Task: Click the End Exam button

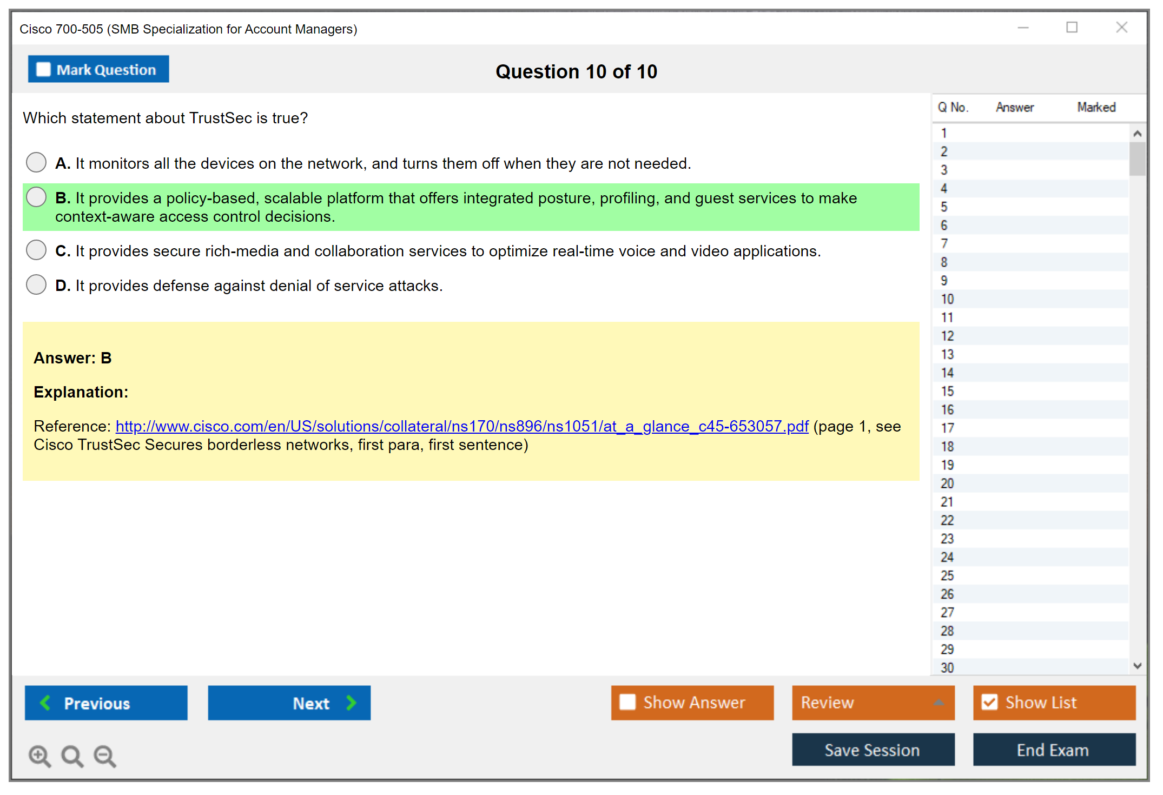Action: (x=1053, y=750)
